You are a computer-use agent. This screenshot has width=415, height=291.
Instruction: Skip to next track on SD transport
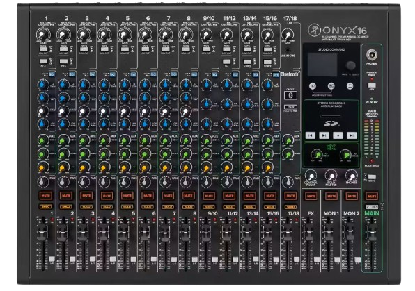[x=352, y=135]
